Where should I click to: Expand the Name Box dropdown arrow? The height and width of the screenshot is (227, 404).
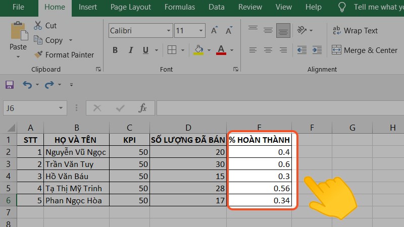pos(61,108)
